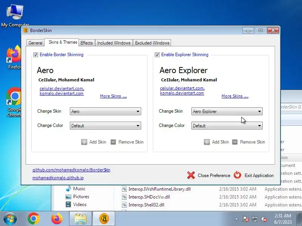302x226 pixels.
Task: Open ceiiular.deviantart.com link under Aero
Action: pyautogui.click(x=62, y=89)
